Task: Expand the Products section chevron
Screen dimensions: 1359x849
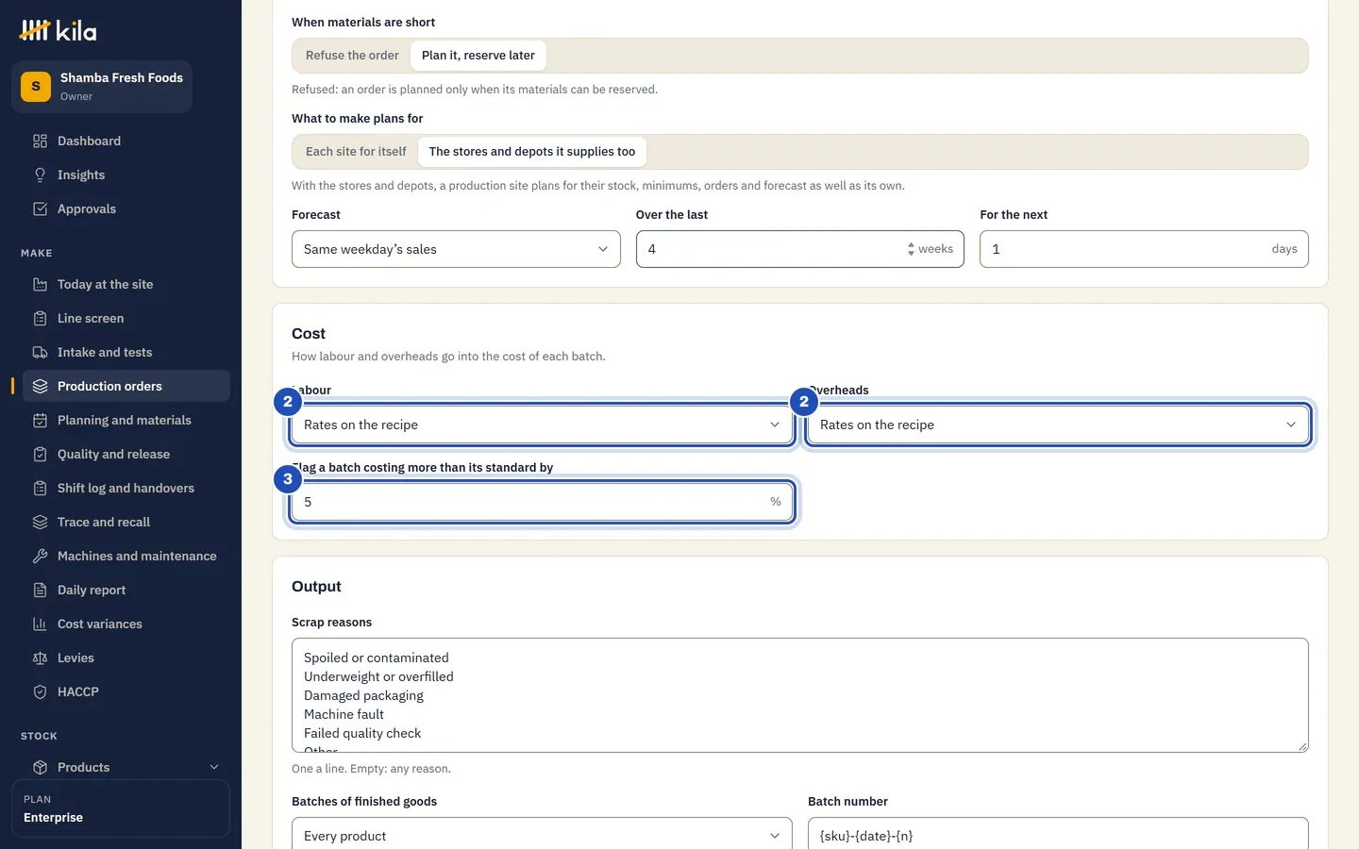Action: [x=214, y=767]
